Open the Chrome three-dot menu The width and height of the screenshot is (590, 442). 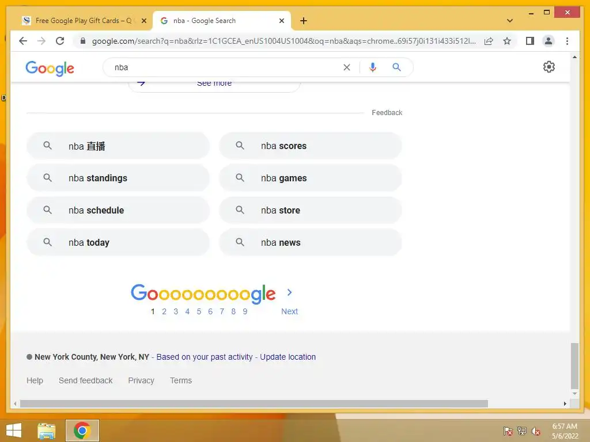[x=567, y=41]
